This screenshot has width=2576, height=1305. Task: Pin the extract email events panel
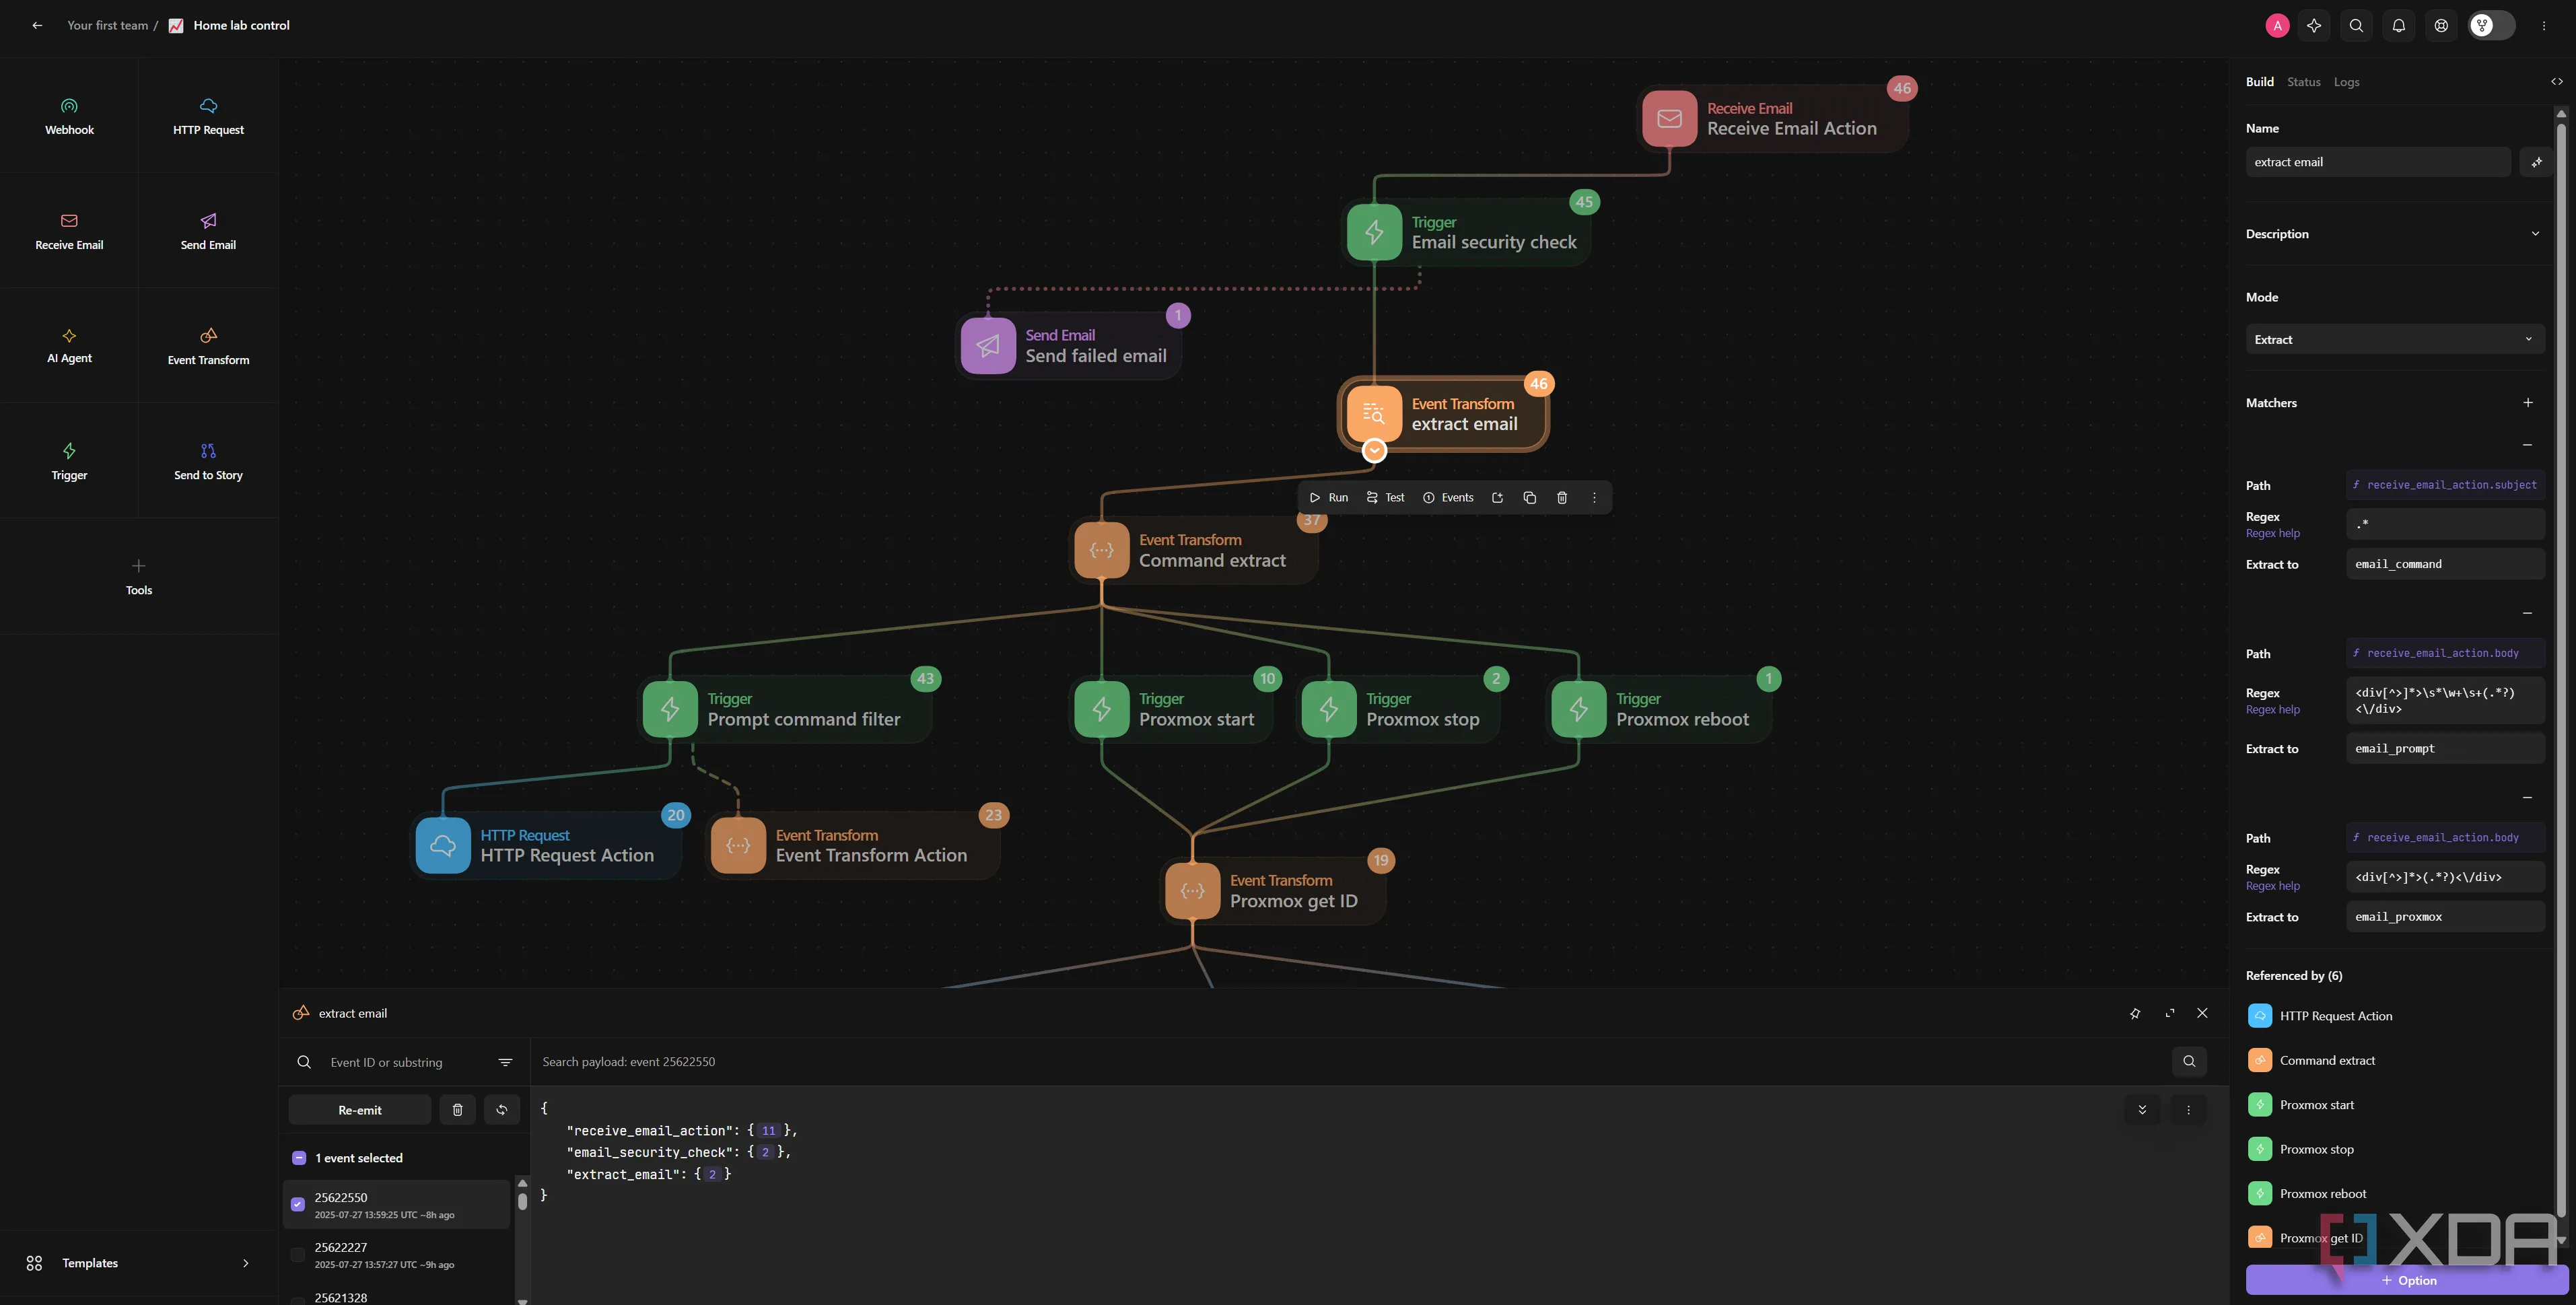pos(2135,1013)
